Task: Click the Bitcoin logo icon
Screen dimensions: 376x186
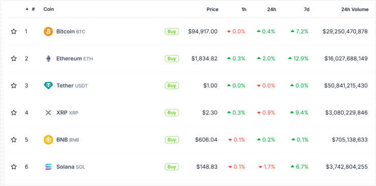Action: 48,31
